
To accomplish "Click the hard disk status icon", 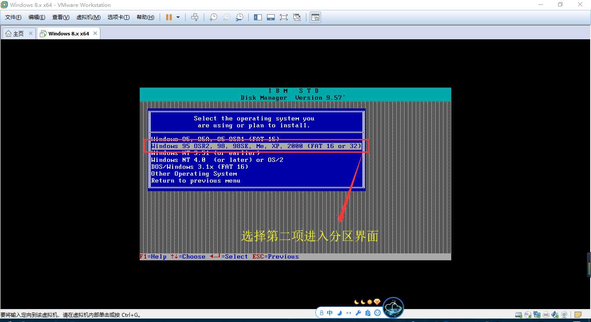I will click(x=519, y=315).
